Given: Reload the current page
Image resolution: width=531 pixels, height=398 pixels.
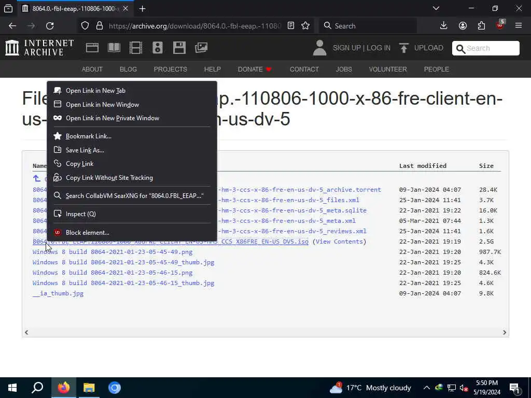Looking at the screenshot, I should tap(50, 26).
